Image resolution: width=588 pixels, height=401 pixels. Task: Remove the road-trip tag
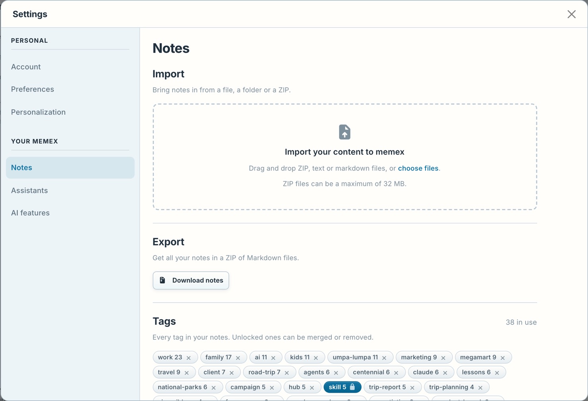pos(287,373)
